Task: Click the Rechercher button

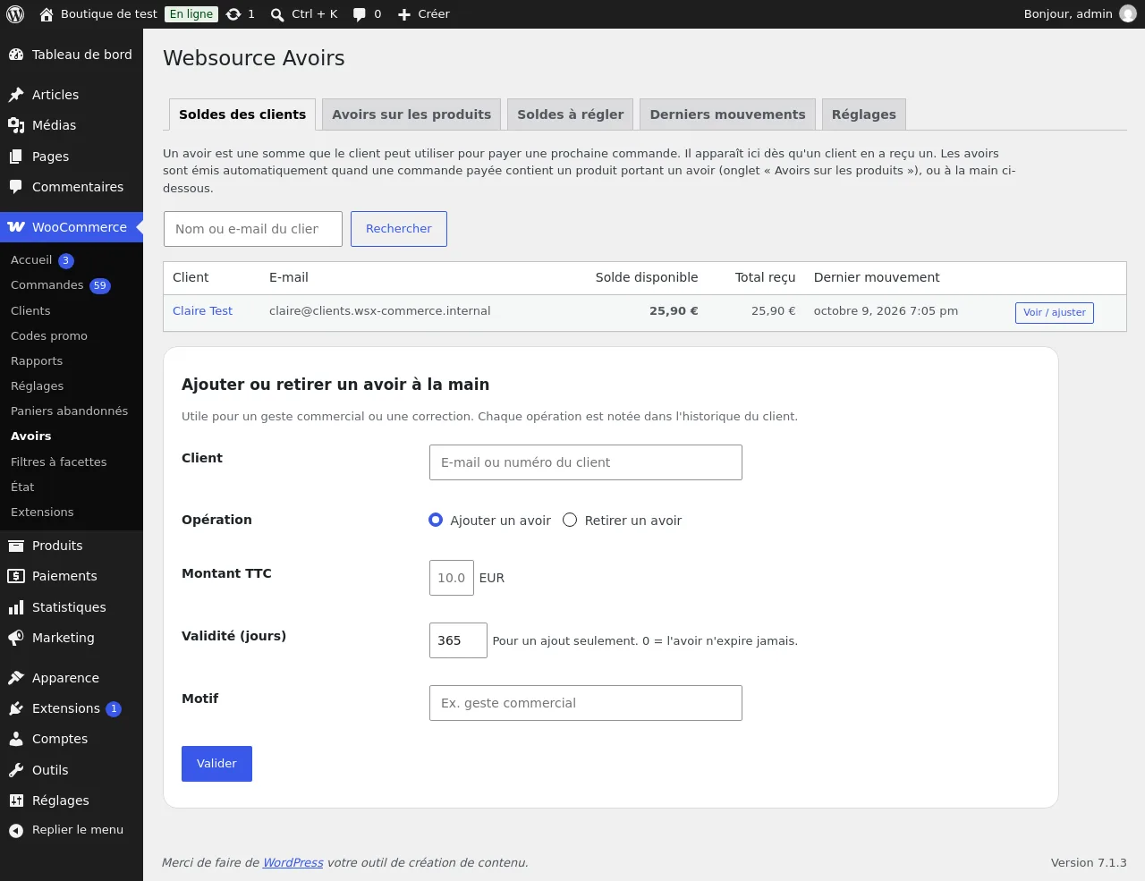Action: tap(399, 229)
